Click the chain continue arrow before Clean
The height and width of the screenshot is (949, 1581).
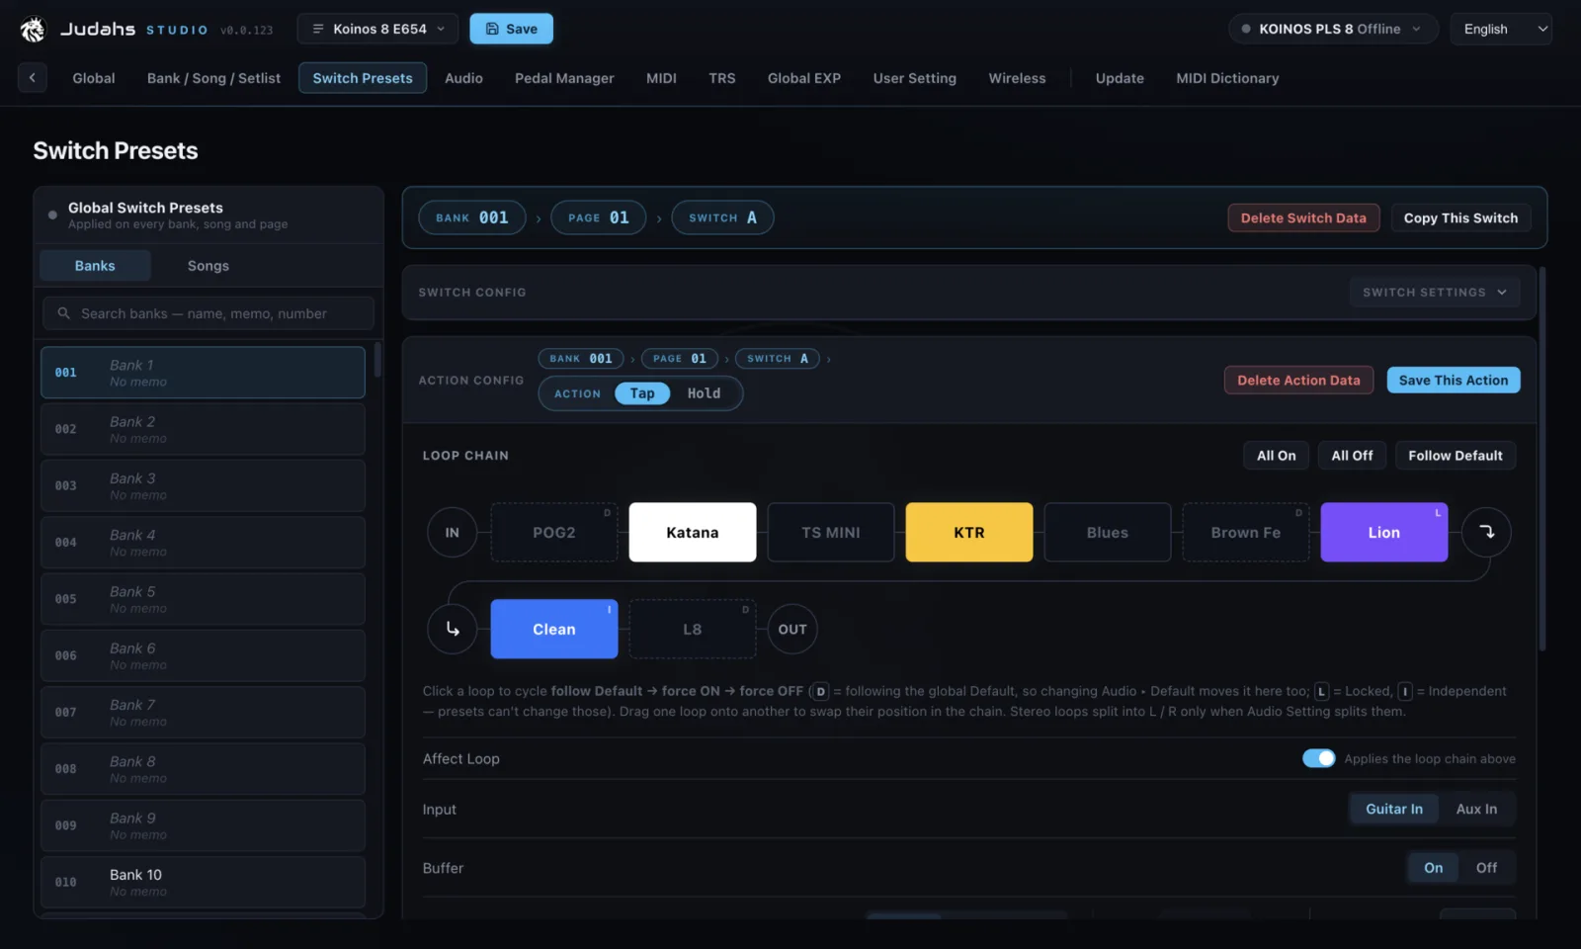453,629
